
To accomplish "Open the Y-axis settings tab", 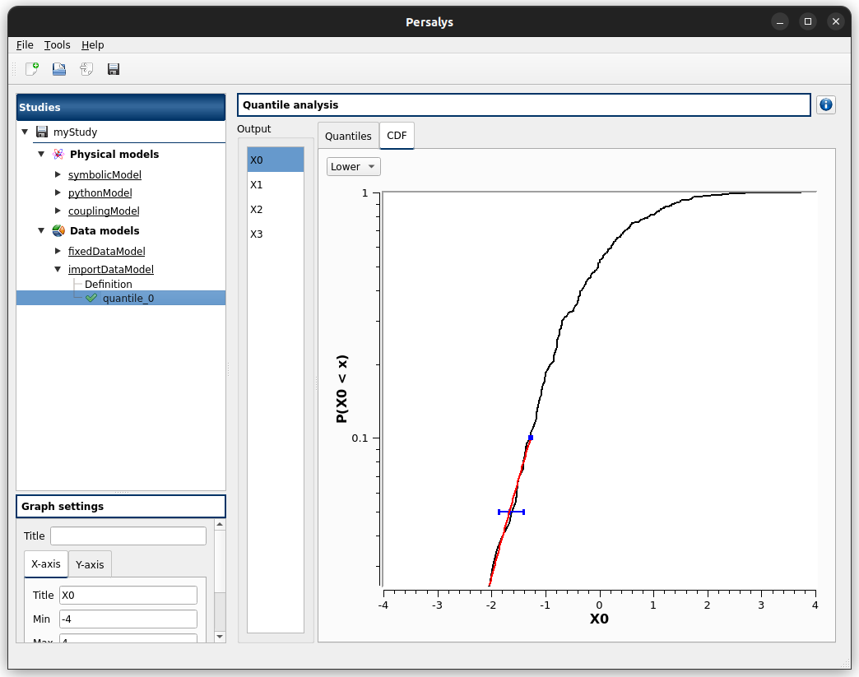I will [90, 564].
